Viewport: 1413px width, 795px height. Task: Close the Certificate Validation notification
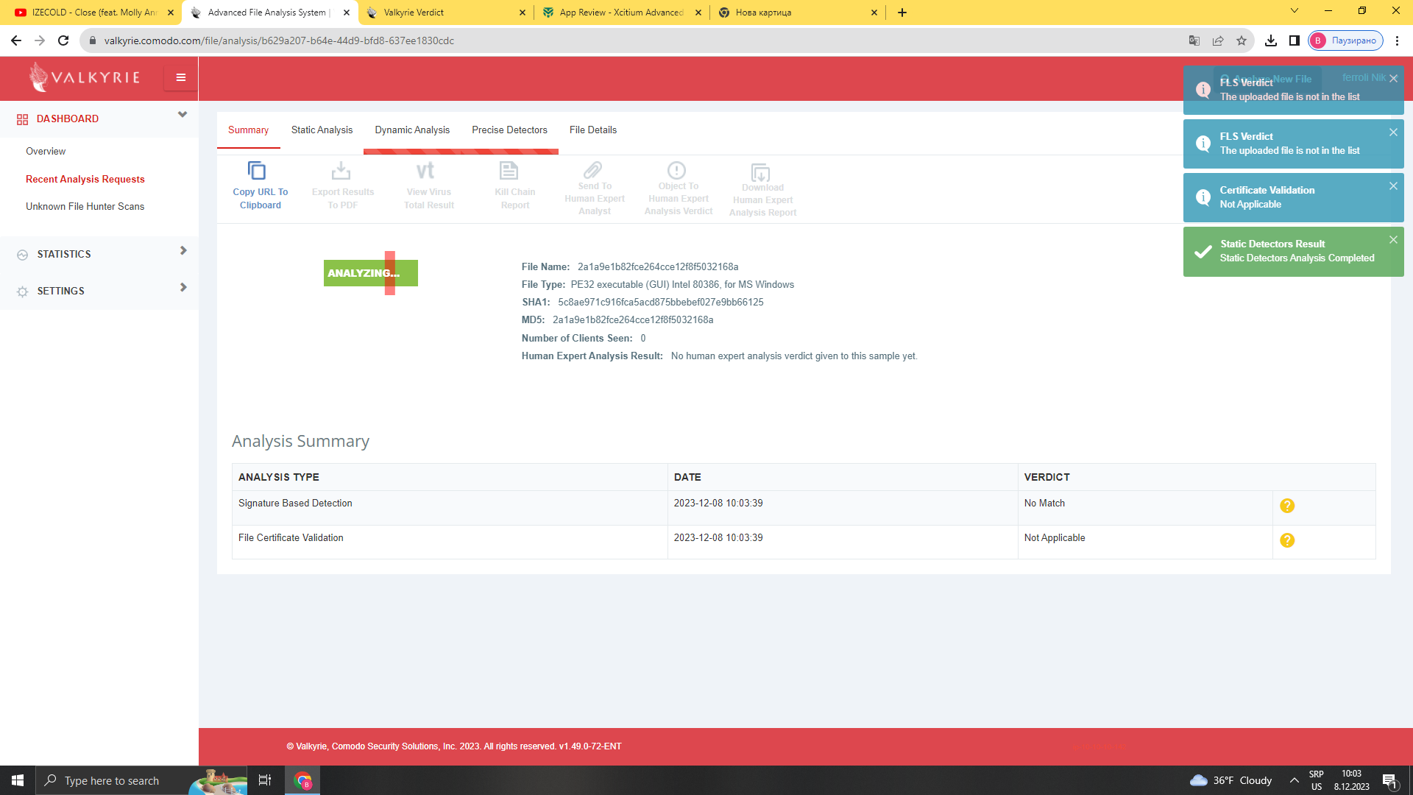[x=1393, y=186]
